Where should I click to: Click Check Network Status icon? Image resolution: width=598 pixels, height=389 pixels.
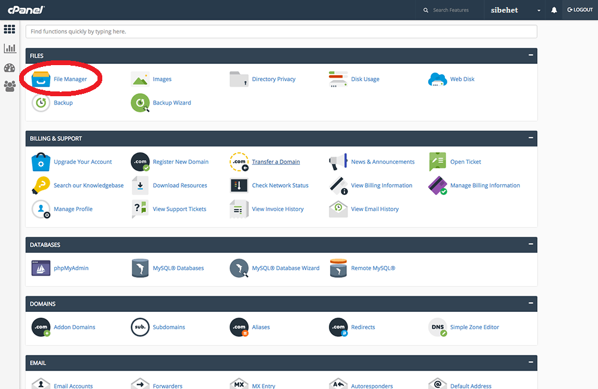[x=239, y=186]
